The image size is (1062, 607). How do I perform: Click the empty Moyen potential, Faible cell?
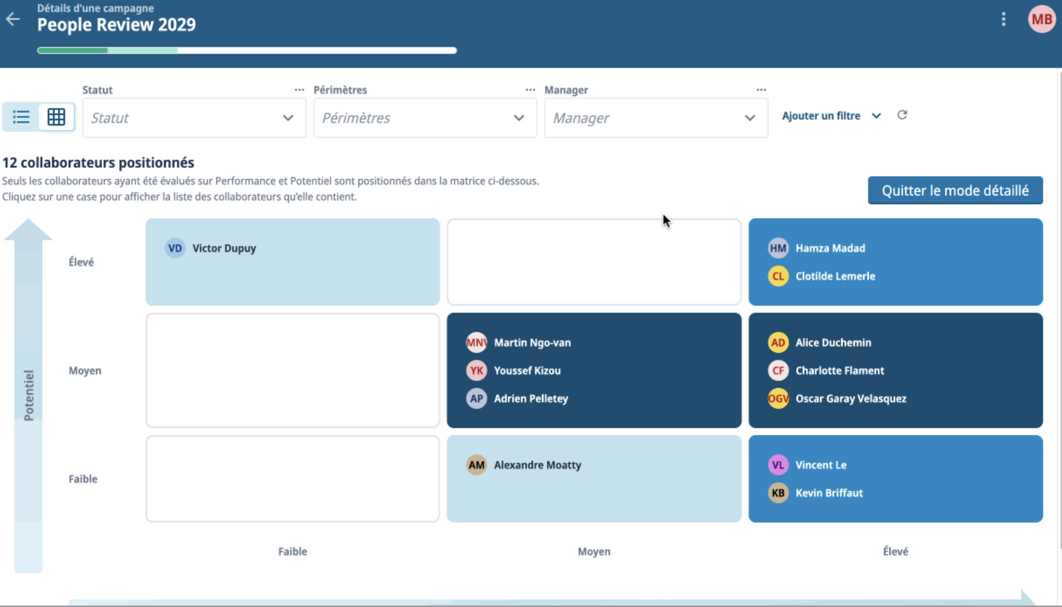[x=292, y=370]
